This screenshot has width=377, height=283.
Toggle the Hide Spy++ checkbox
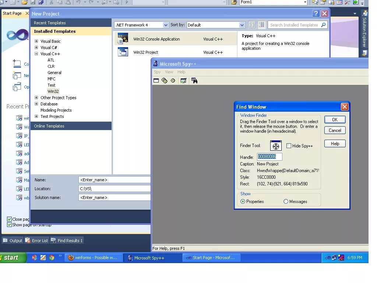coord(289,146)
